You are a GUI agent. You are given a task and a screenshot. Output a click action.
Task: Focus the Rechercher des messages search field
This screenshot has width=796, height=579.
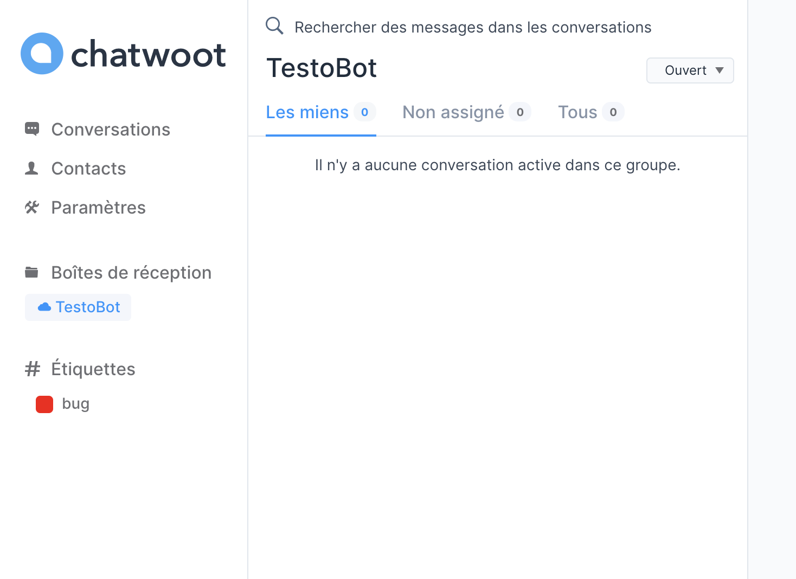pyautogui.click(x=473, y=27)
